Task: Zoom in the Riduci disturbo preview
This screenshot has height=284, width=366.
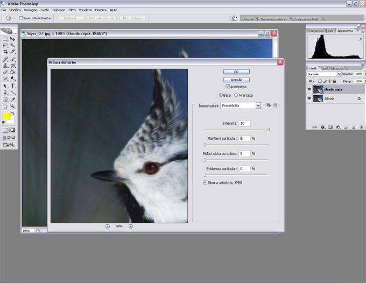Action: click(x=131, y=226)
